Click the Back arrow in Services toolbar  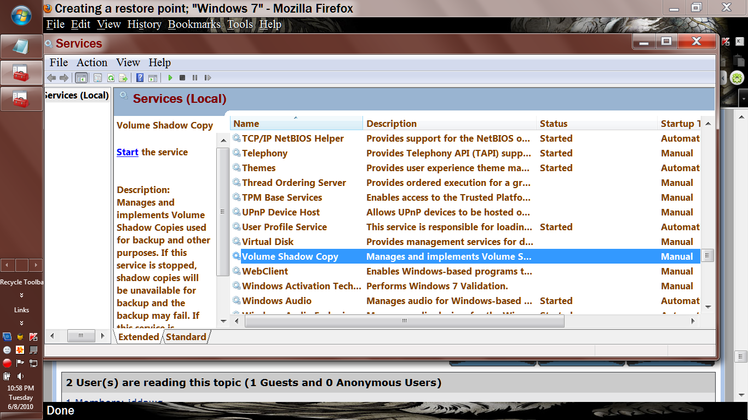[x=51, y=78]
